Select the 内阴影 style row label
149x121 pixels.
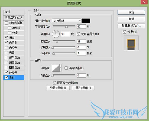point(13,43)
